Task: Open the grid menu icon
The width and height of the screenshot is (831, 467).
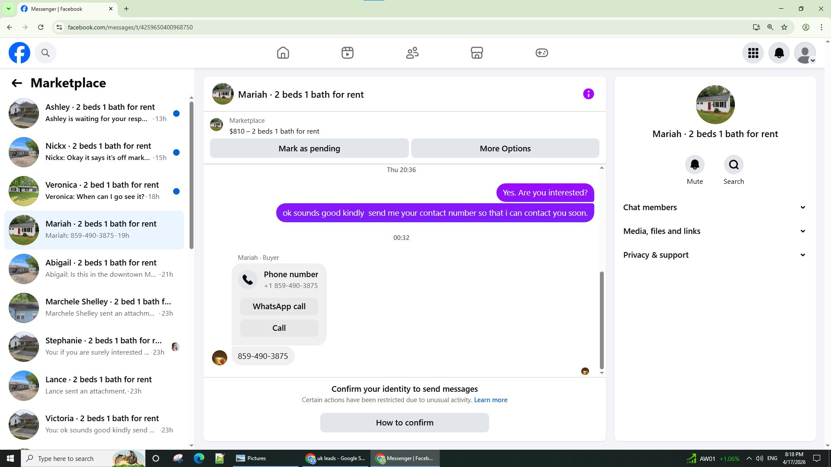Action: point(753,53)
